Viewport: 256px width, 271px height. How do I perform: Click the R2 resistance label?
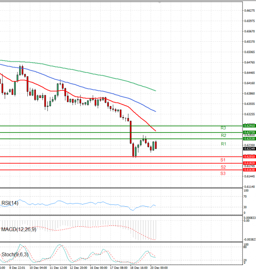pyautogui.click(x=224, y=135)
